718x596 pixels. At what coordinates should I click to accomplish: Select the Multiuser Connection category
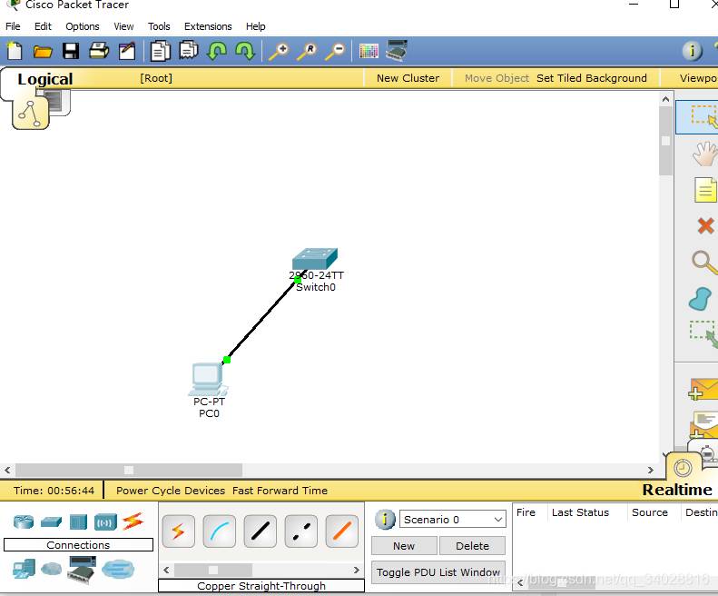coord(118,569)
